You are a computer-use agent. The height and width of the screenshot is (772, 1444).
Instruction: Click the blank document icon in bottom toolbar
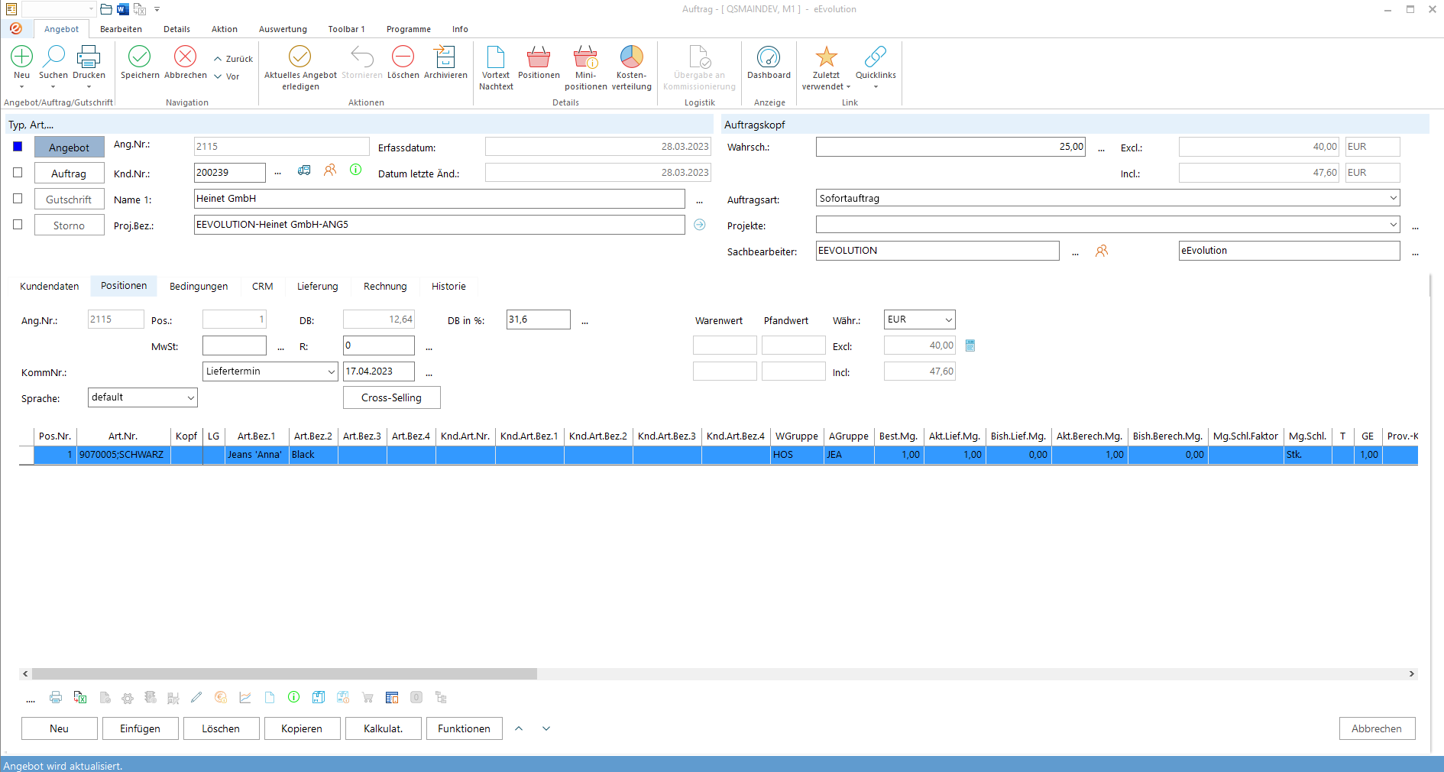tap(270, 697)
